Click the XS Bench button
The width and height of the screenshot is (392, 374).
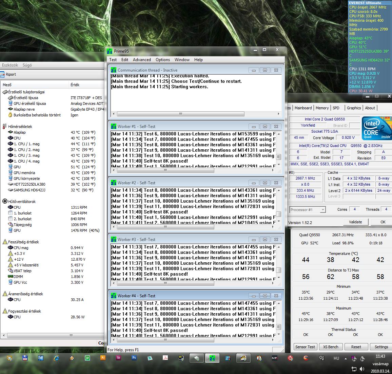pos(331,347)
